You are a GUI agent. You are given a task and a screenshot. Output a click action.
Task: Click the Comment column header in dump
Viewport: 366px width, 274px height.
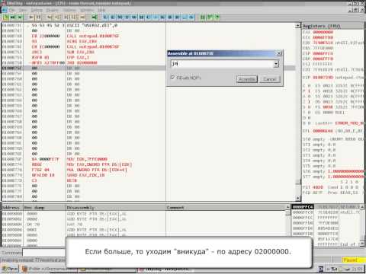[226, 208]
